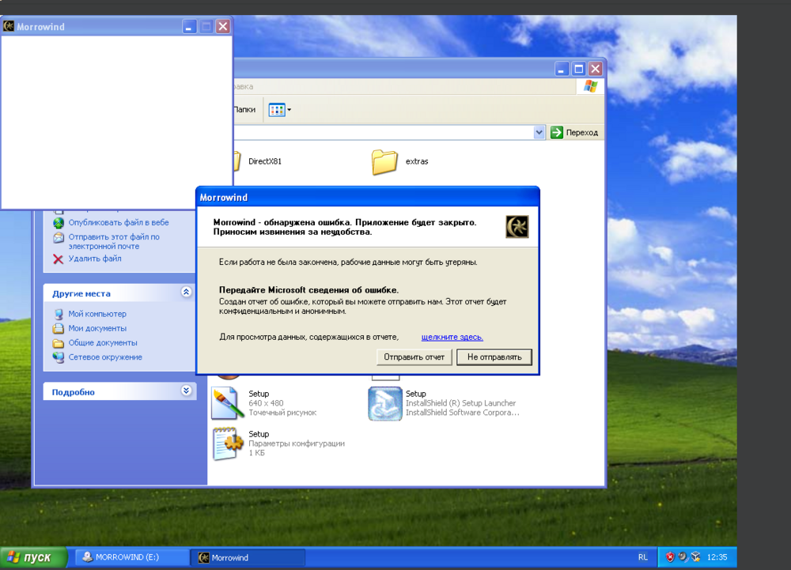Click the Отправить отчет button
This screenshot has height=570, width=791.
[x=414, y=357]
